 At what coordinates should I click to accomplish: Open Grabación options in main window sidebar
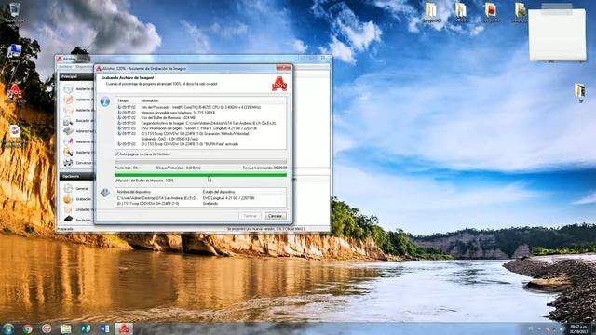point(77,199)
